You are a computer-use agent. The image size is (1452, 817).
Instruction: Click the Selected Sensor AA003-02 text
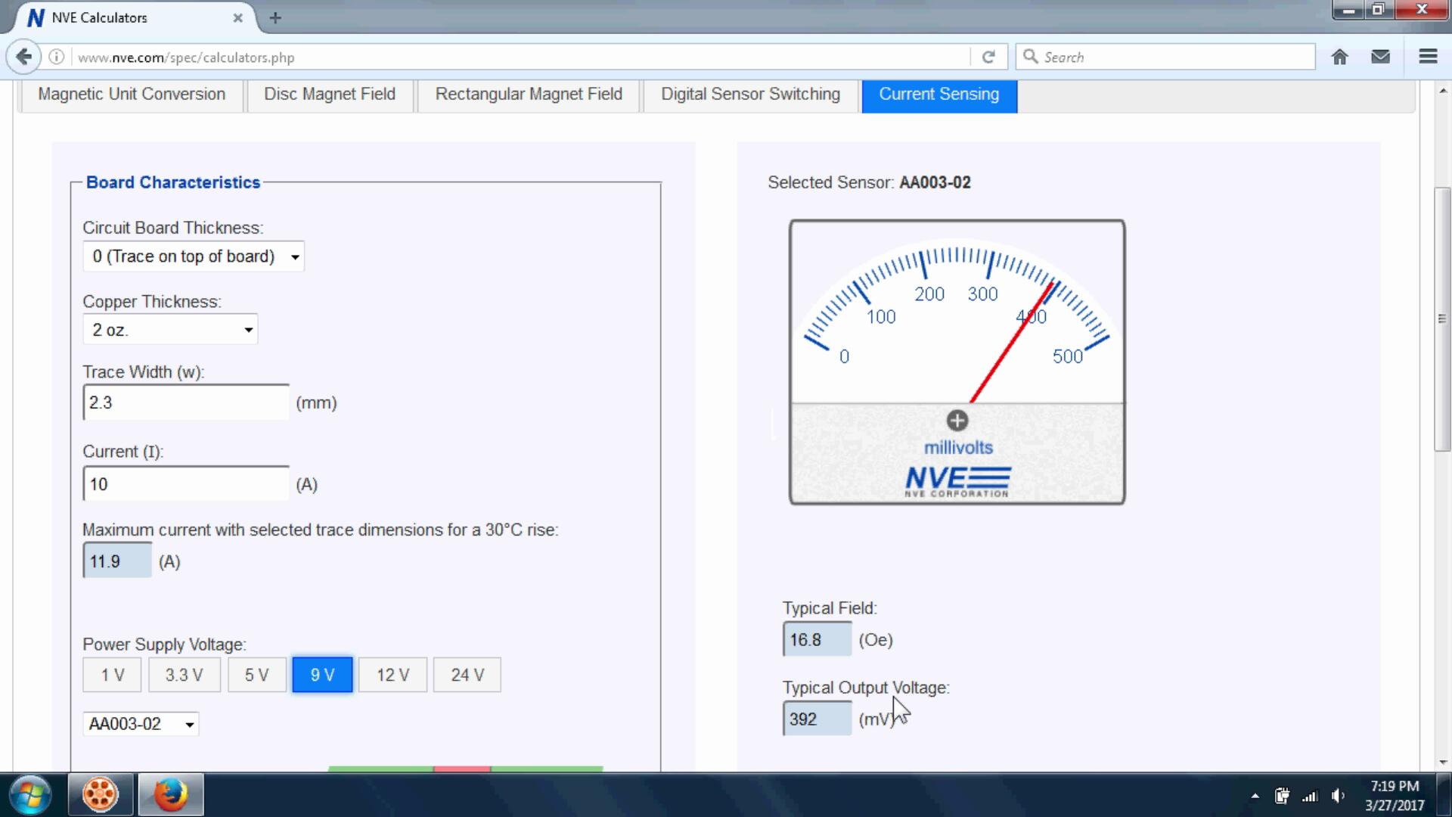869,182
